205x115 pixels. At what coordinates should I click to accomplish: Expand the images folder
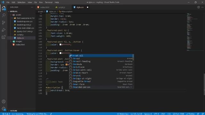[19, 41]
